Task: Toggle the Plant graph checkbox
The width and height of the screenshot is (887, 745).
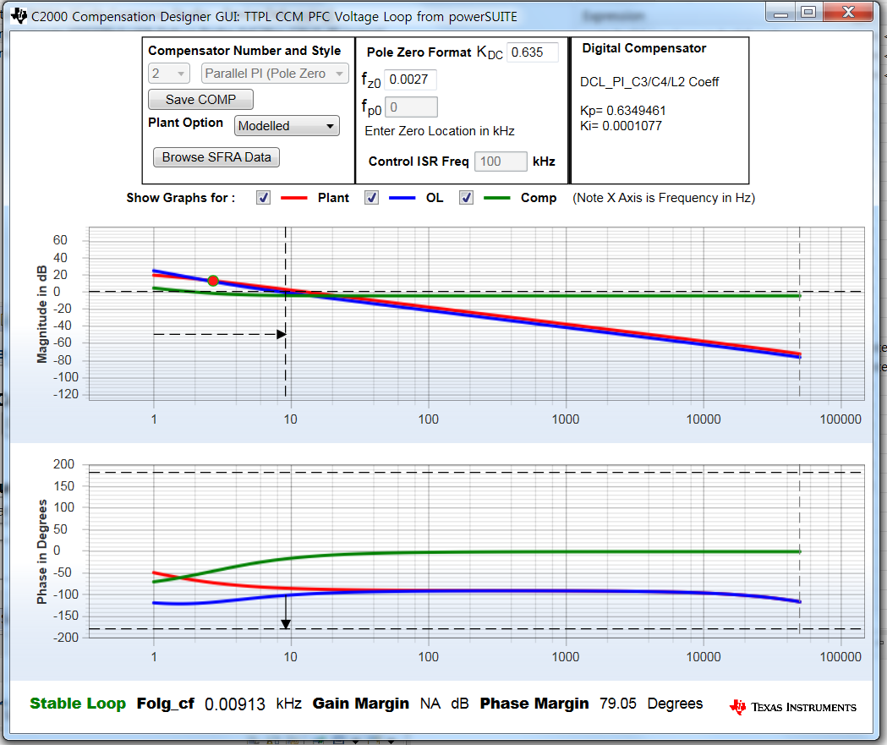Action: (263, 197)
